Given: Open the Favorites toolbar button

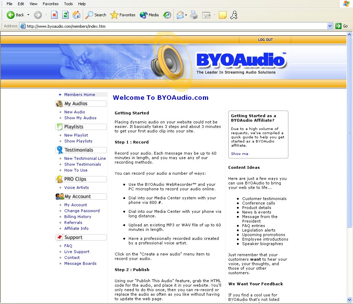Looking at the screenshot, I should point(123,15).
